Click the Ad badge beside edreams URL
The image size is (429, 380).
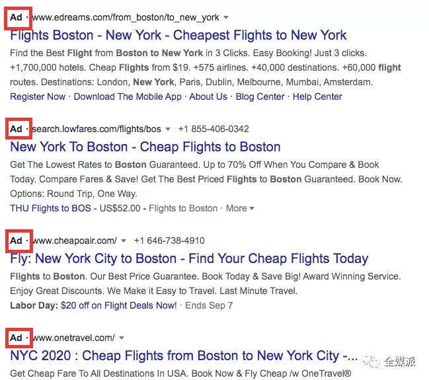click(16, 17)
